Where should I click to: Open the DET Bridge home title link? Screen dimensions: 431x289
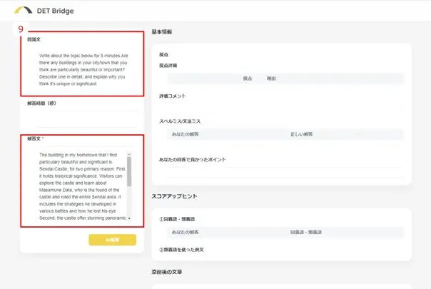pyautogui.click(x=55, y=11)
